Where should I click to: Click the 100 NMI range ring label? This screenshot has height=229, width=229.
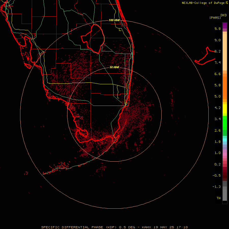pos(114,20)
